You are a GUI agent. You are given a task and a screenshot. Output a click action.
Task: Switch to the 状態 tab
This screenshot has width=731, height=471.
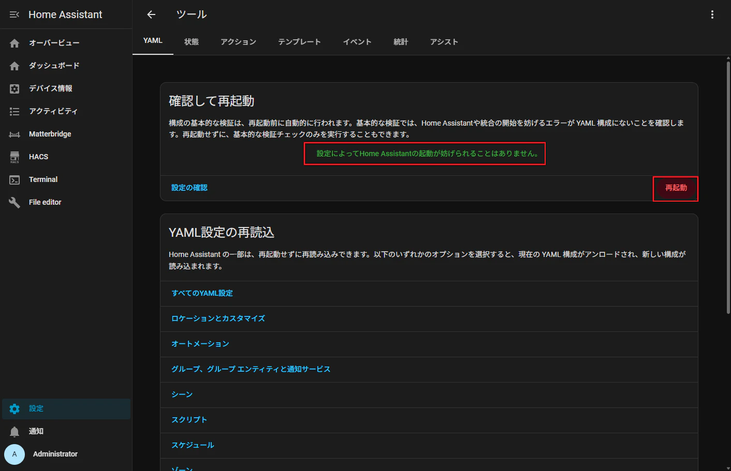pyautogui.click(x=192, y=42)
